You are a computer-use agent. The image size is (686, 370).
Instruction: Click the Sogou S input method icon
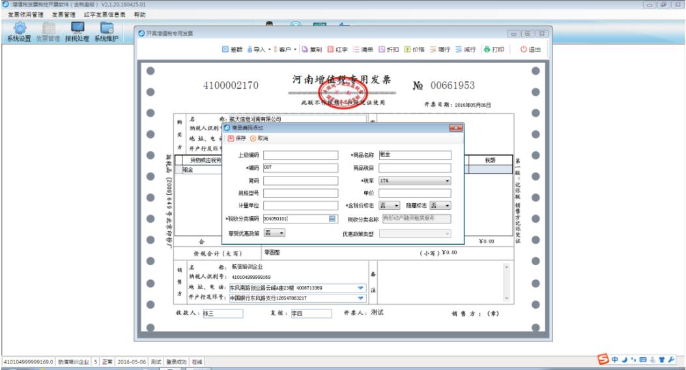pos(603,359)
